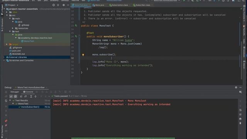The height and width of the screenshot is (139, 247).
Task: Open the Project view dropdown
Action: [12, 5]
